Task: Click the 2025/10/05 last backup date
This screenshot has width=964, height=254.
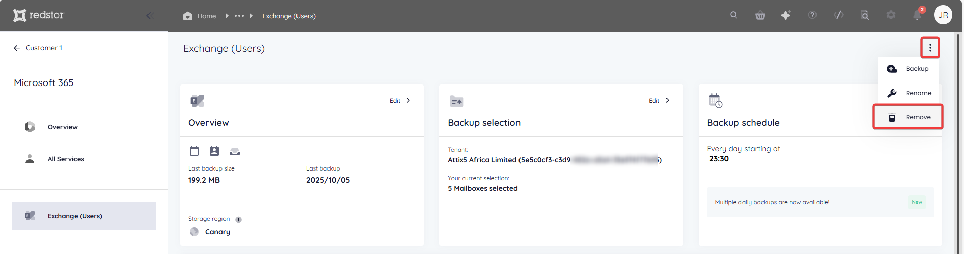Action: 328,180
